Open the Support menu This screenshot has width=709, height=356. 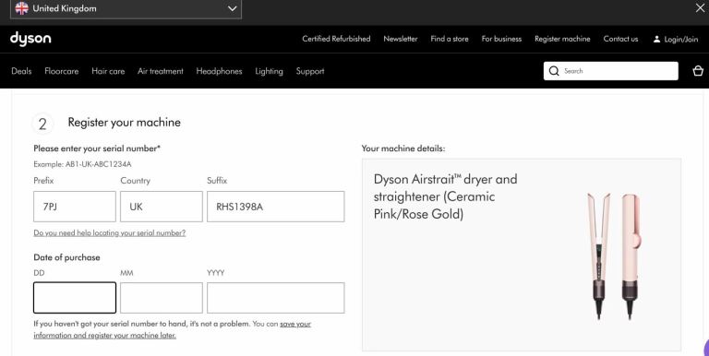tap(310, 71)
